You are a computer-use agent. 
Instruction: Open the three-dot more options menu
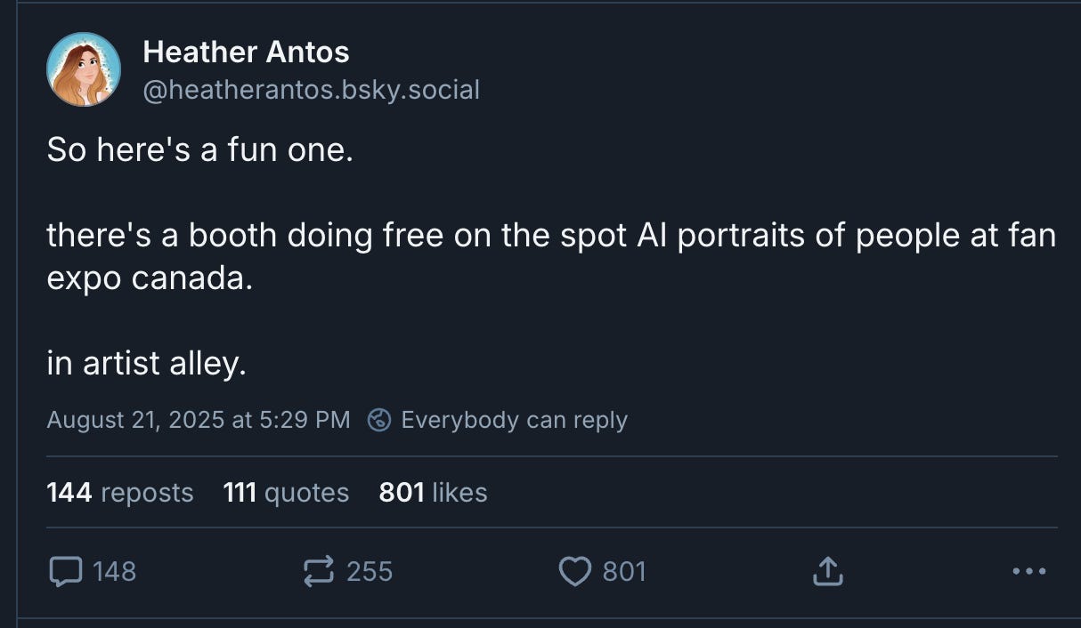1029,571
